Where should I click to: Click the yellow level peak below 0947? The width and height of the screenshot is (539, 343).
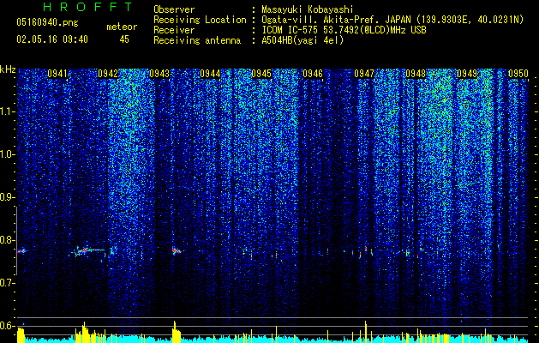click(x=366, y=331)
